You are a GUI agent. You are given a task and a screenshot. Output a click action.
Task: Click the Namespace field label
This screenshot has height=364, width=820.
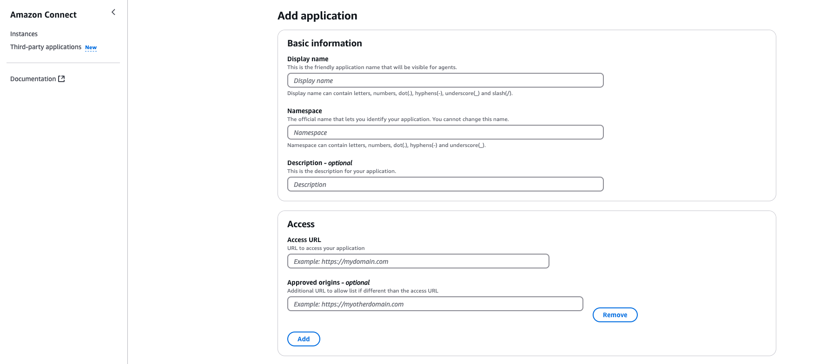(304, 111)
